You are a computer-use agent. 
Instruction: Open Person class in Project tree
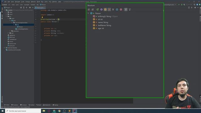[x=20, y=27]
